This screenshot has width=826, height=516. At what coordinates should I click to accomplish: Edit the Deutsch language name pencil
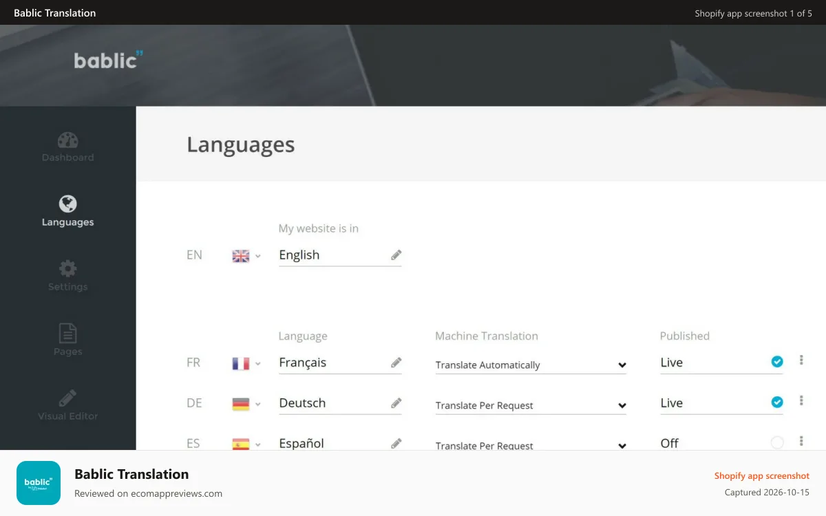coord(396,403)
